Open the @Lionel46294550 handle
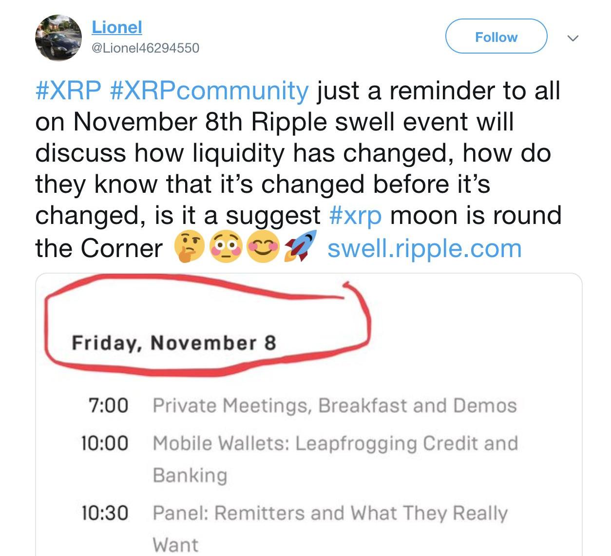This screenshot has width=611, height=556. (145, 48)
